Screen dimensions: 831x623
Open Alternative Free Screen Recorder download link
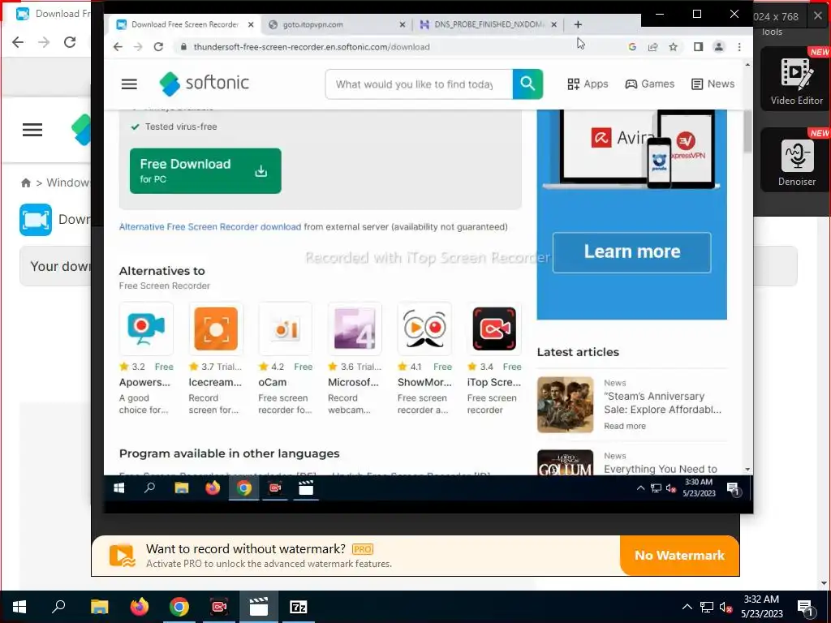tap(210, 227)
